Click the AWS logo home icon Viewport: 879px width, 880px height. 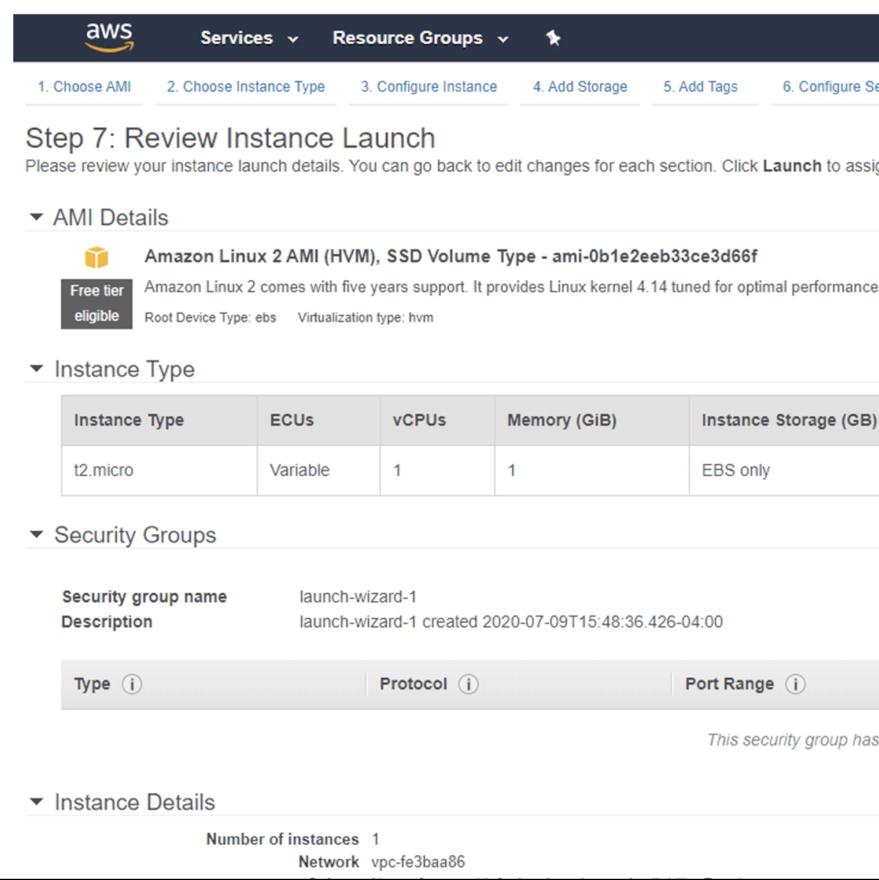coord(109,37)
